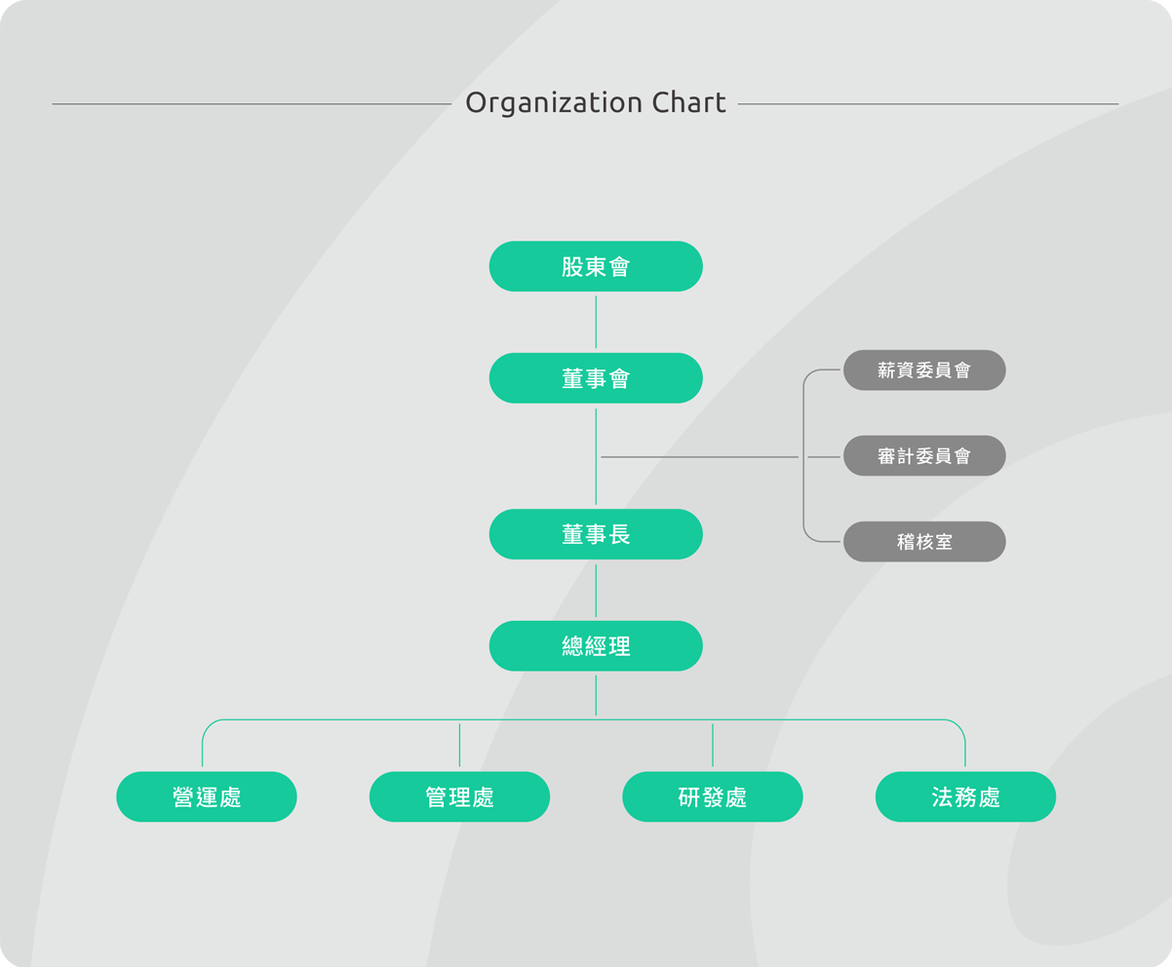Click the short vertical connector above 管理處
1172x967 pixels.
pos(459,745)
